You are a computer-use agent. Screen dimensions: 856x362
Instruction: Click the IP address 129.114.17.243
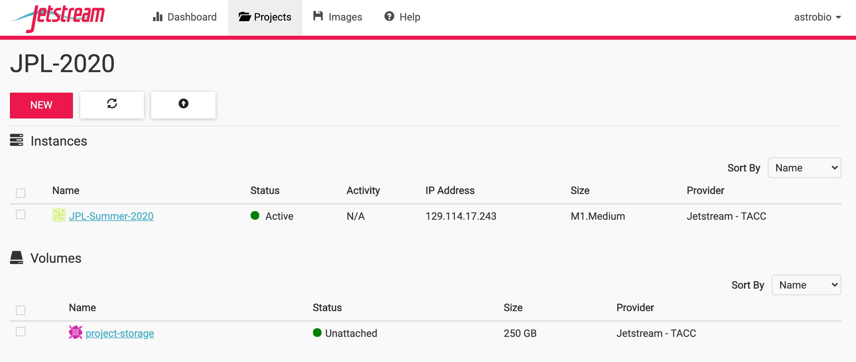point(461,216)
